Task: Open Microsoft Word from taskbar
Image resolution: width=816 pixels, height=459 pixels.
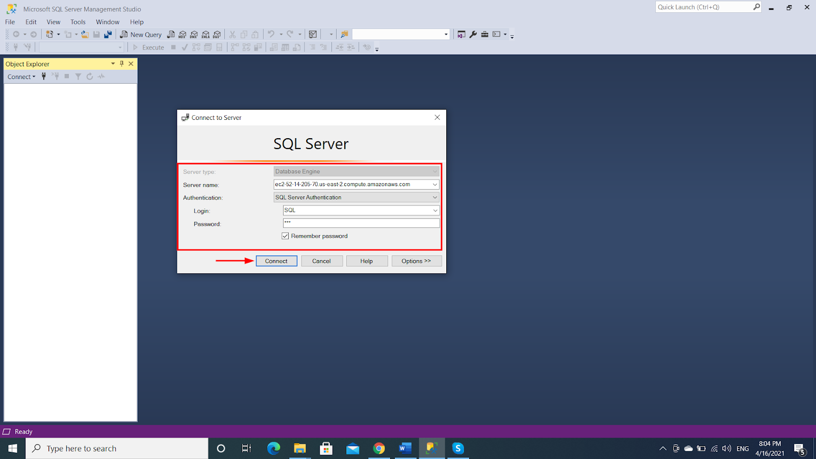Action: 405,448
